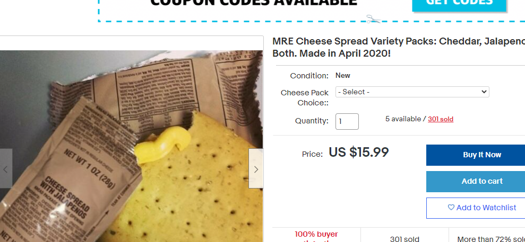525x242 pixels.
Task: Focus the Quantity input box
Action: click(347, 121)
